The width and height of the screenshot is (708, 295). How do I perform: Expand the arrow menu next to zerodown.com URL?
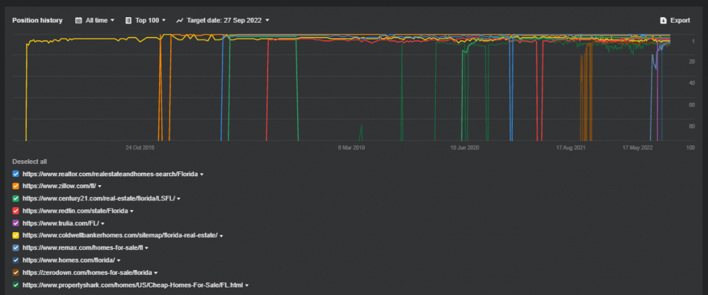click(x=156, y=273)
